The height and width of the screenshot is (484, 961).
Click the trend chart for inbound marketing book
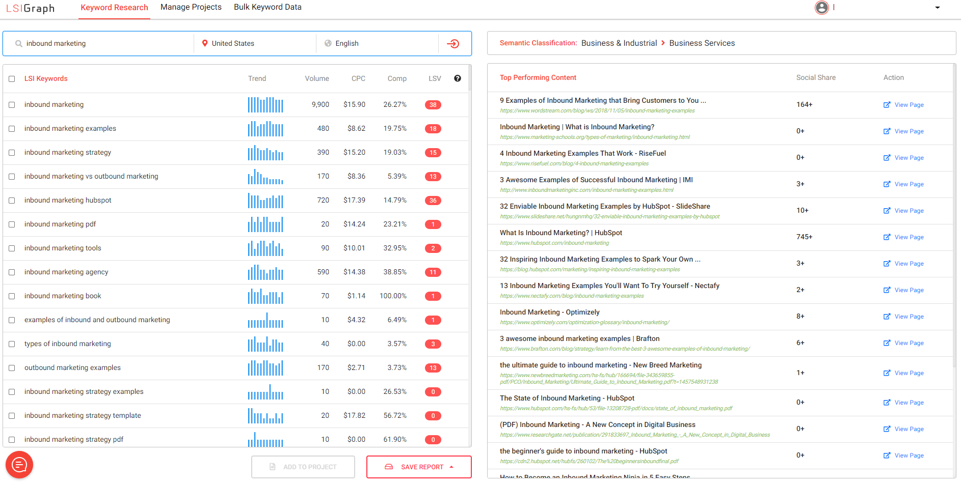(265, 296)
